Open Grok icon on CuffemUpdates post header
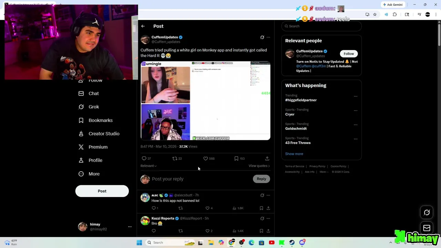 [262, 37]
